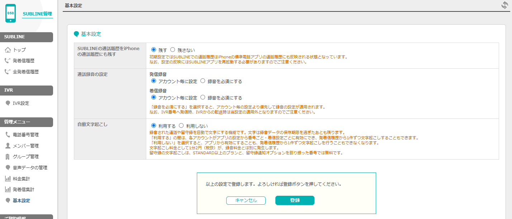The height and width of the screenshot is (219, 512).
Task: Click the person icon beside メンバー管理
Action: 8,146
